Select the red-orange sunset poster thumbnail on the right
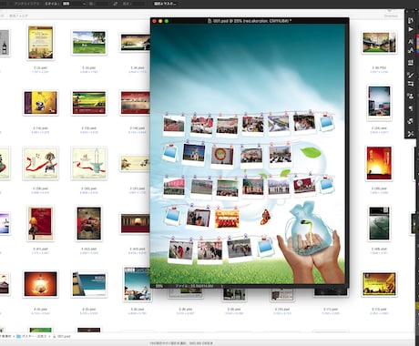The width and height of the screenshot is (419, 346). pos(379,163)
